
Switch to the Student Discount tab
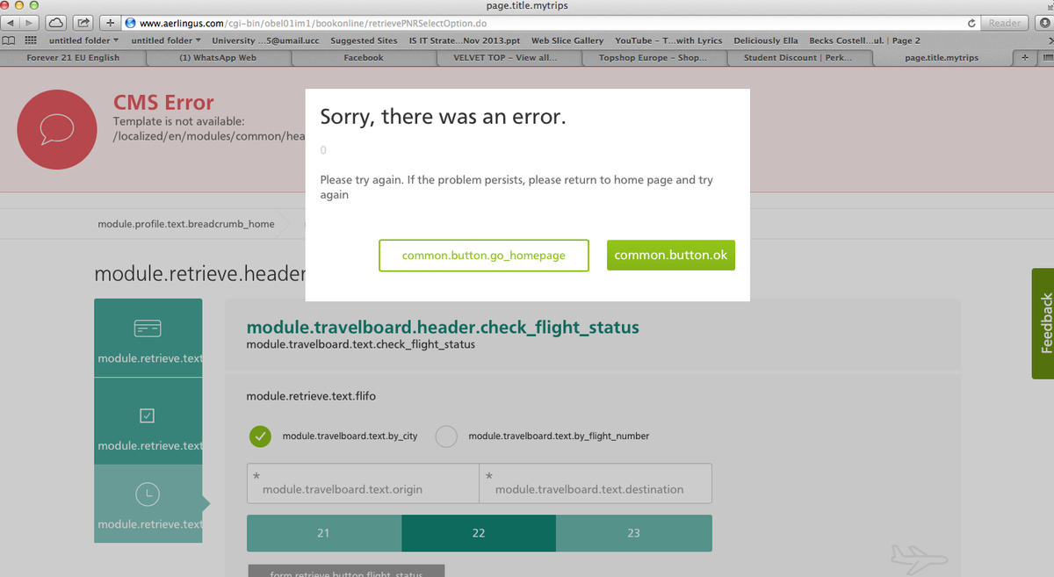point(798,58)
